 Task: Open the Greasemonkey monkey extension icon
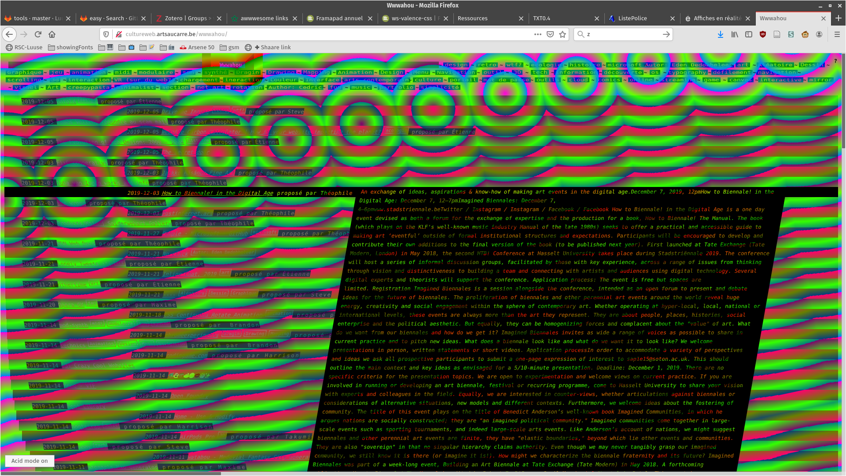(805, 34)
